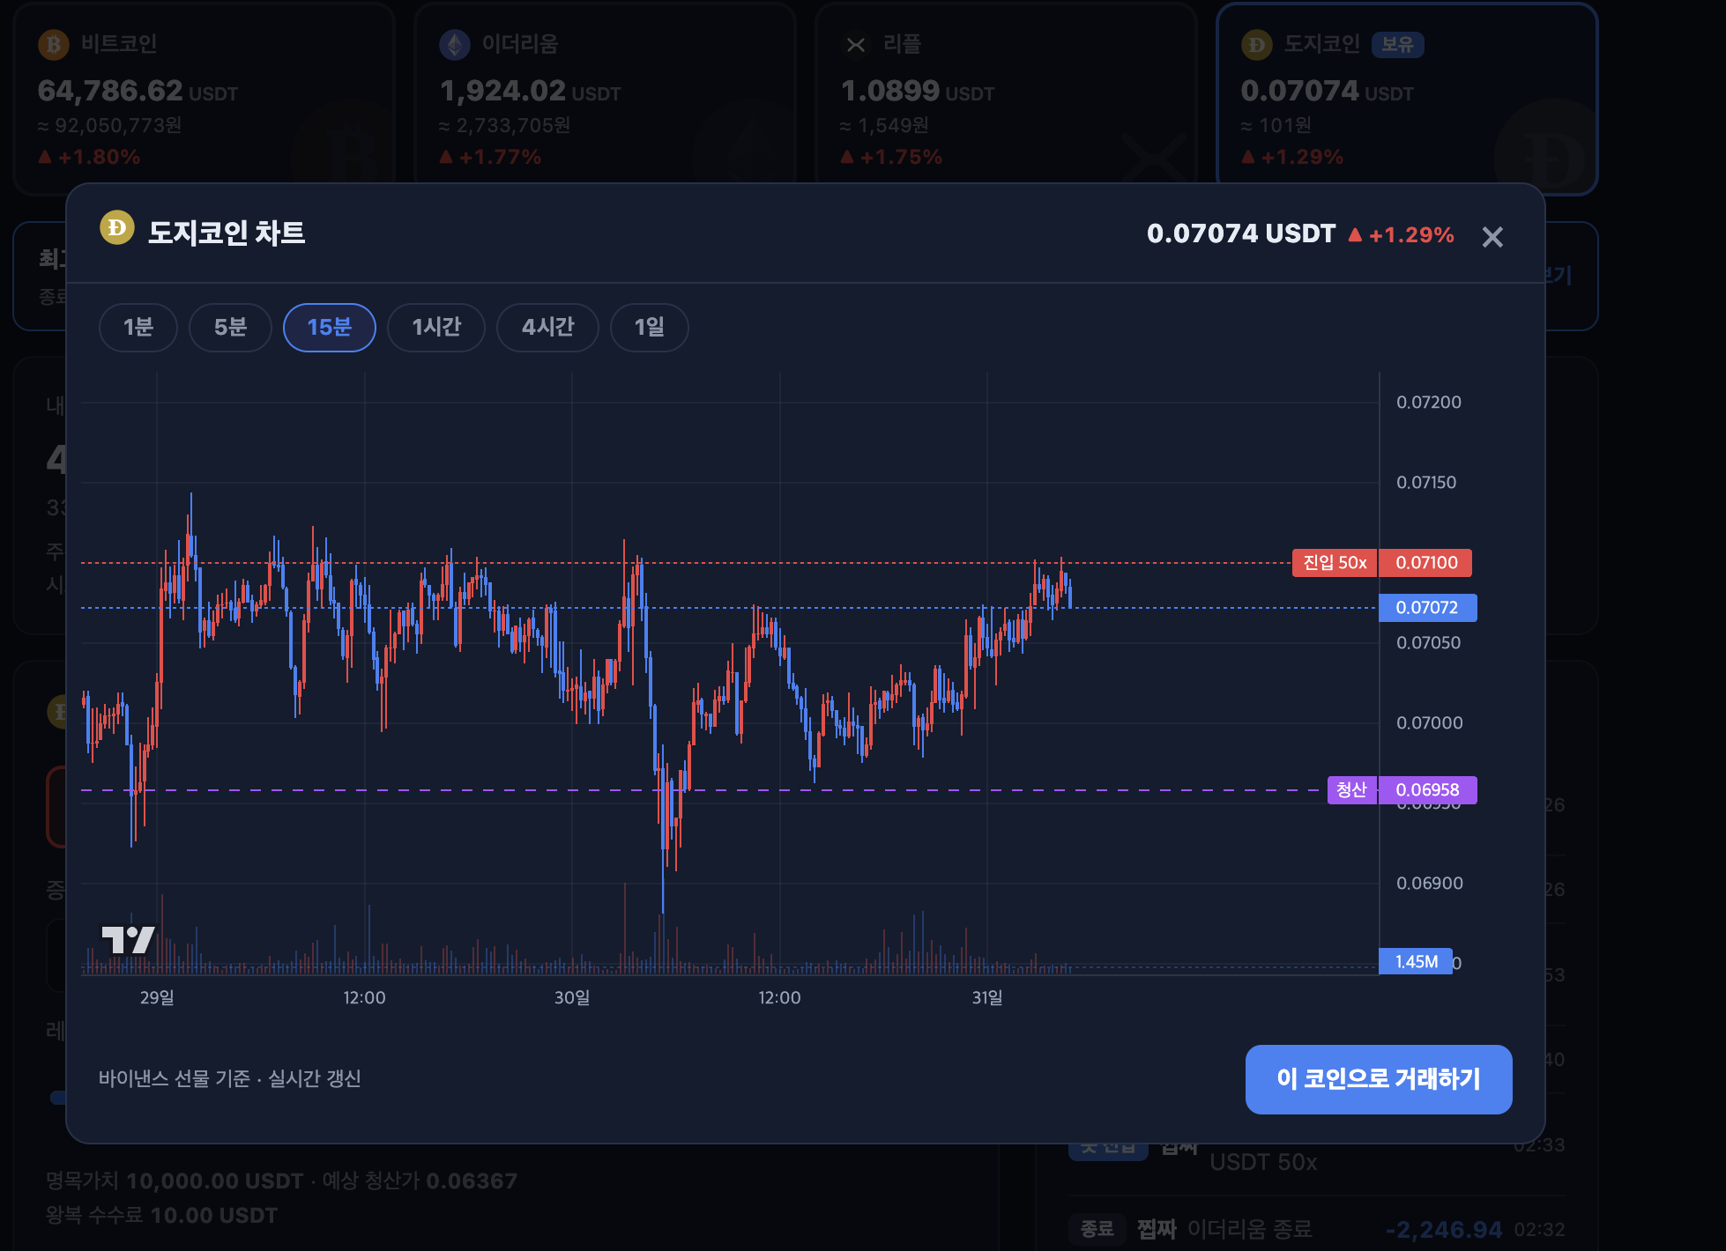Click the +1.80% change on 비트코인 card
This screenshot has width=1726, height=1251.
tap(99, 157)
